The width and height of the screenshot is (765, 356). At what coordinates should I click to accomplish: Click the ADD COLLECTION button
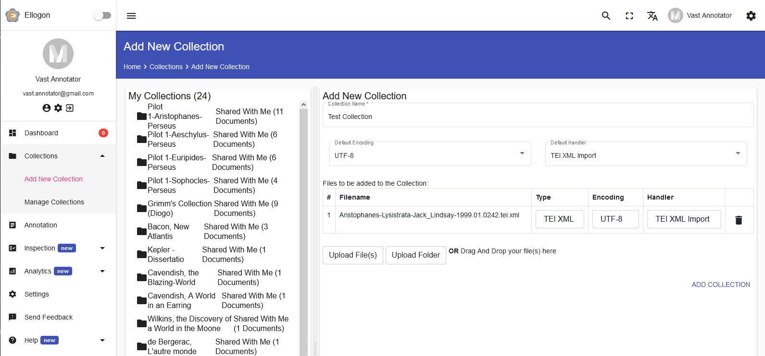[720, 285]
